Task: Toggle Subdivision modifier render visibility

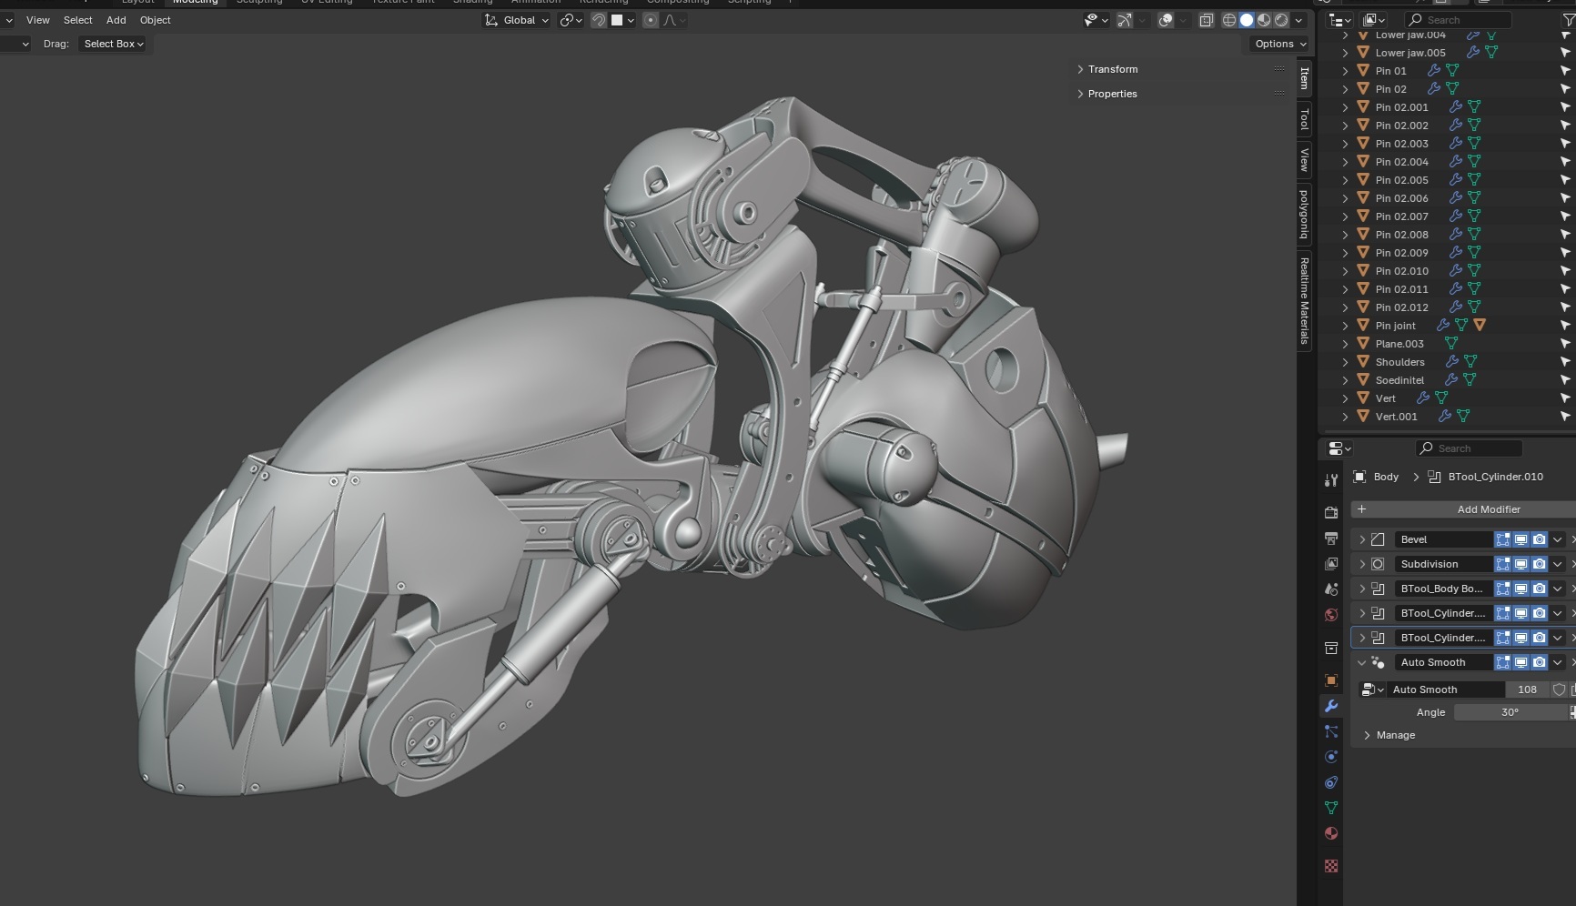Action: tap(1539, 564)
